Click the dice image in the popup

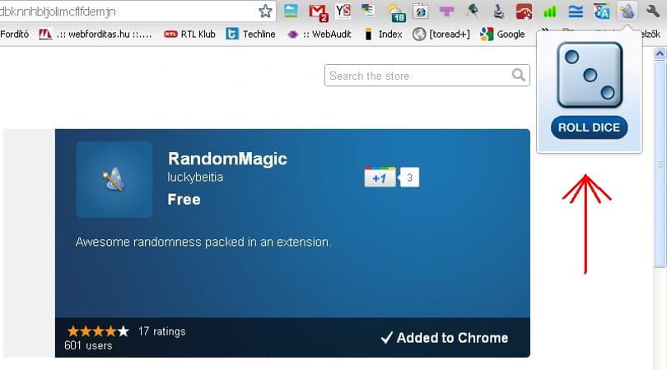(x=590, y=75)
